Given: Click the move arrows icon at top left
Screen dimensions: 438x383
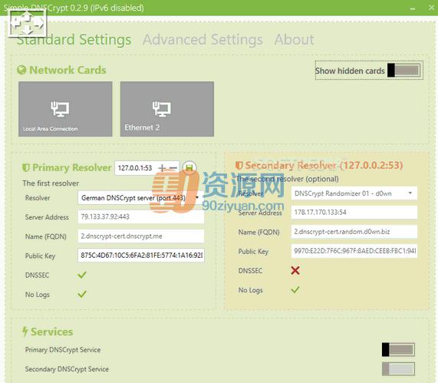Looking at the screenshot, I should pyautogui.click(x=27, y=23).
